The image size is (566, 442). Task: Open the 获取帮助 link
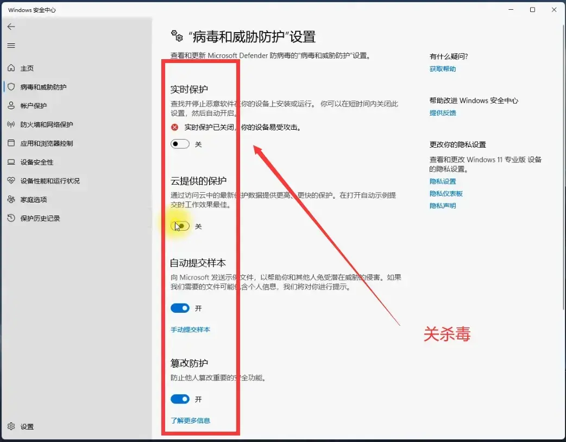click(x=443, y=69)
